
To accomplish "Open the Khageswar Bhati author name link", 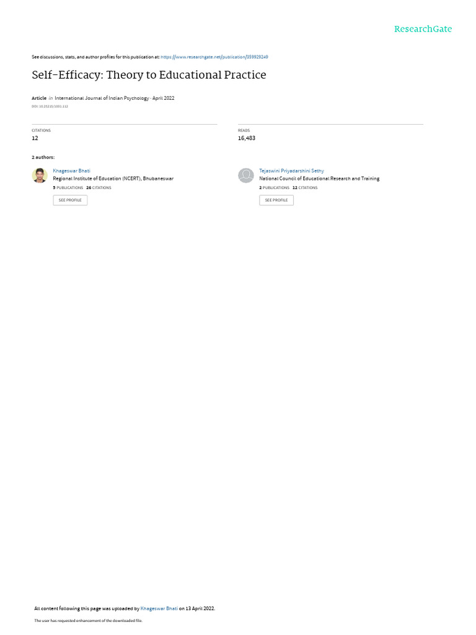I will [72, 171].
